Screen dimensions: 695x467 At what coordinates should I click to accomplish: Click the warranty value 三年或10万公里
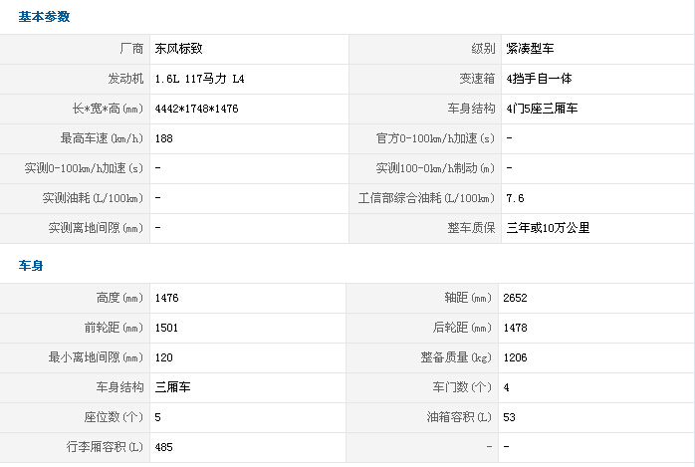tap(548, 228)
